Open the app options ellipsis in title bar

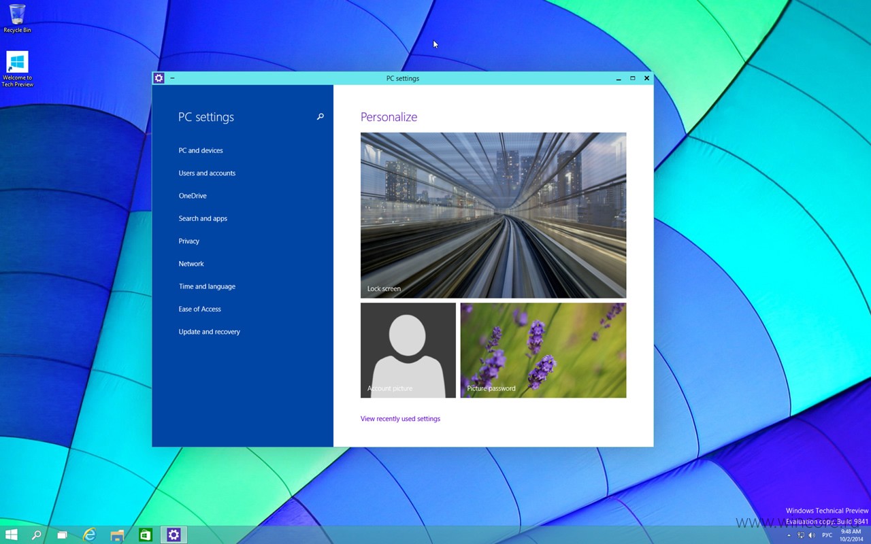coord(172,78)
